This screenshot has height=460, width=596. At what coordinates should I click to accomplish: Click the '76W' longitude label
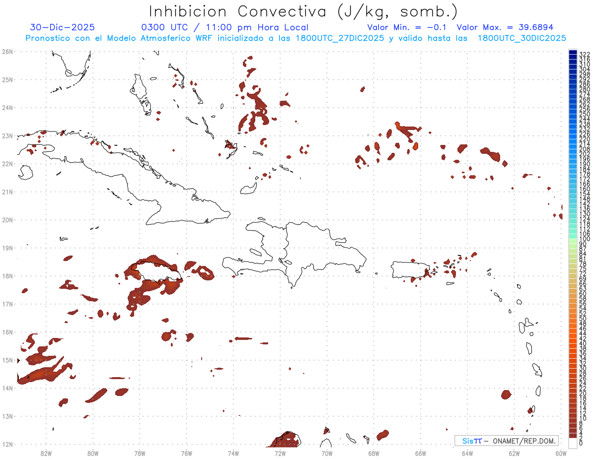[187, 453]
